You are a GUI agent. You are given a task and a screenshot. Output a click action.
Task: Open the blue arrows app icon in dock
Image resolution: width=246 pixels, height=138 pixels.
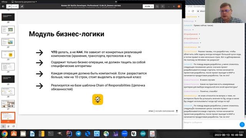click(88, 134)
